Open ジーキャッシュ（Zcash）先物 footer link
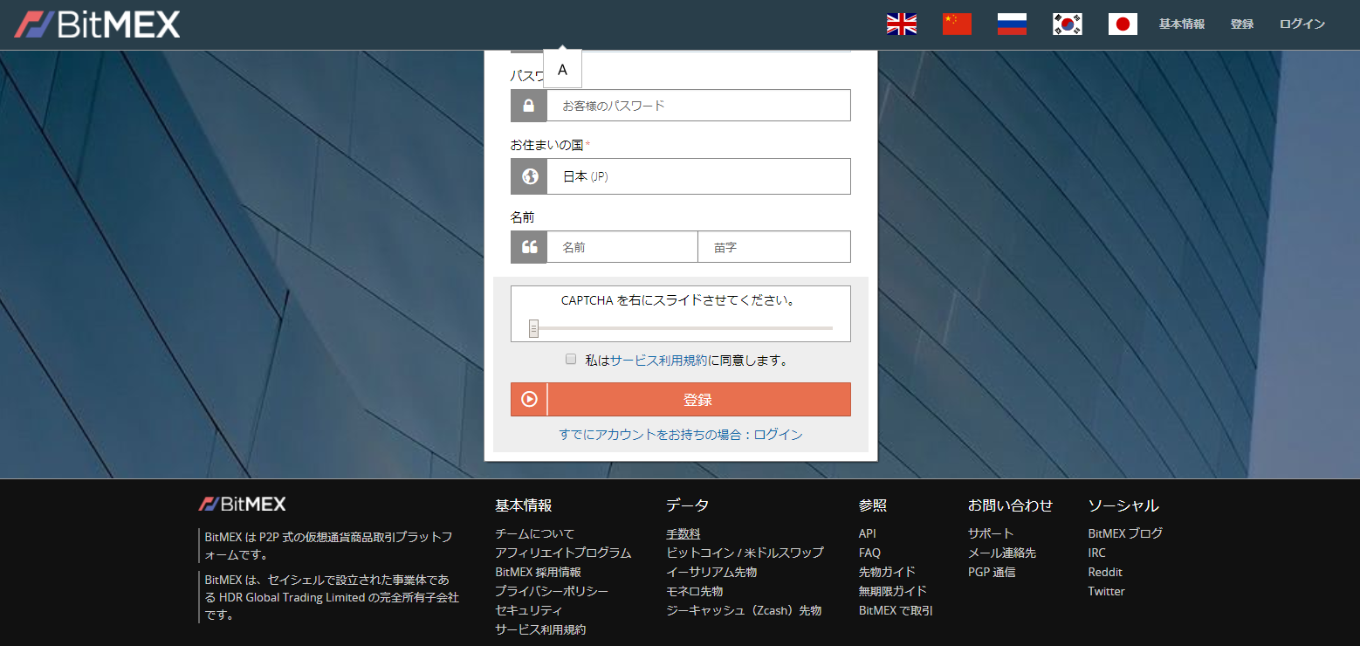1360x646 pixels. (744, 610)
